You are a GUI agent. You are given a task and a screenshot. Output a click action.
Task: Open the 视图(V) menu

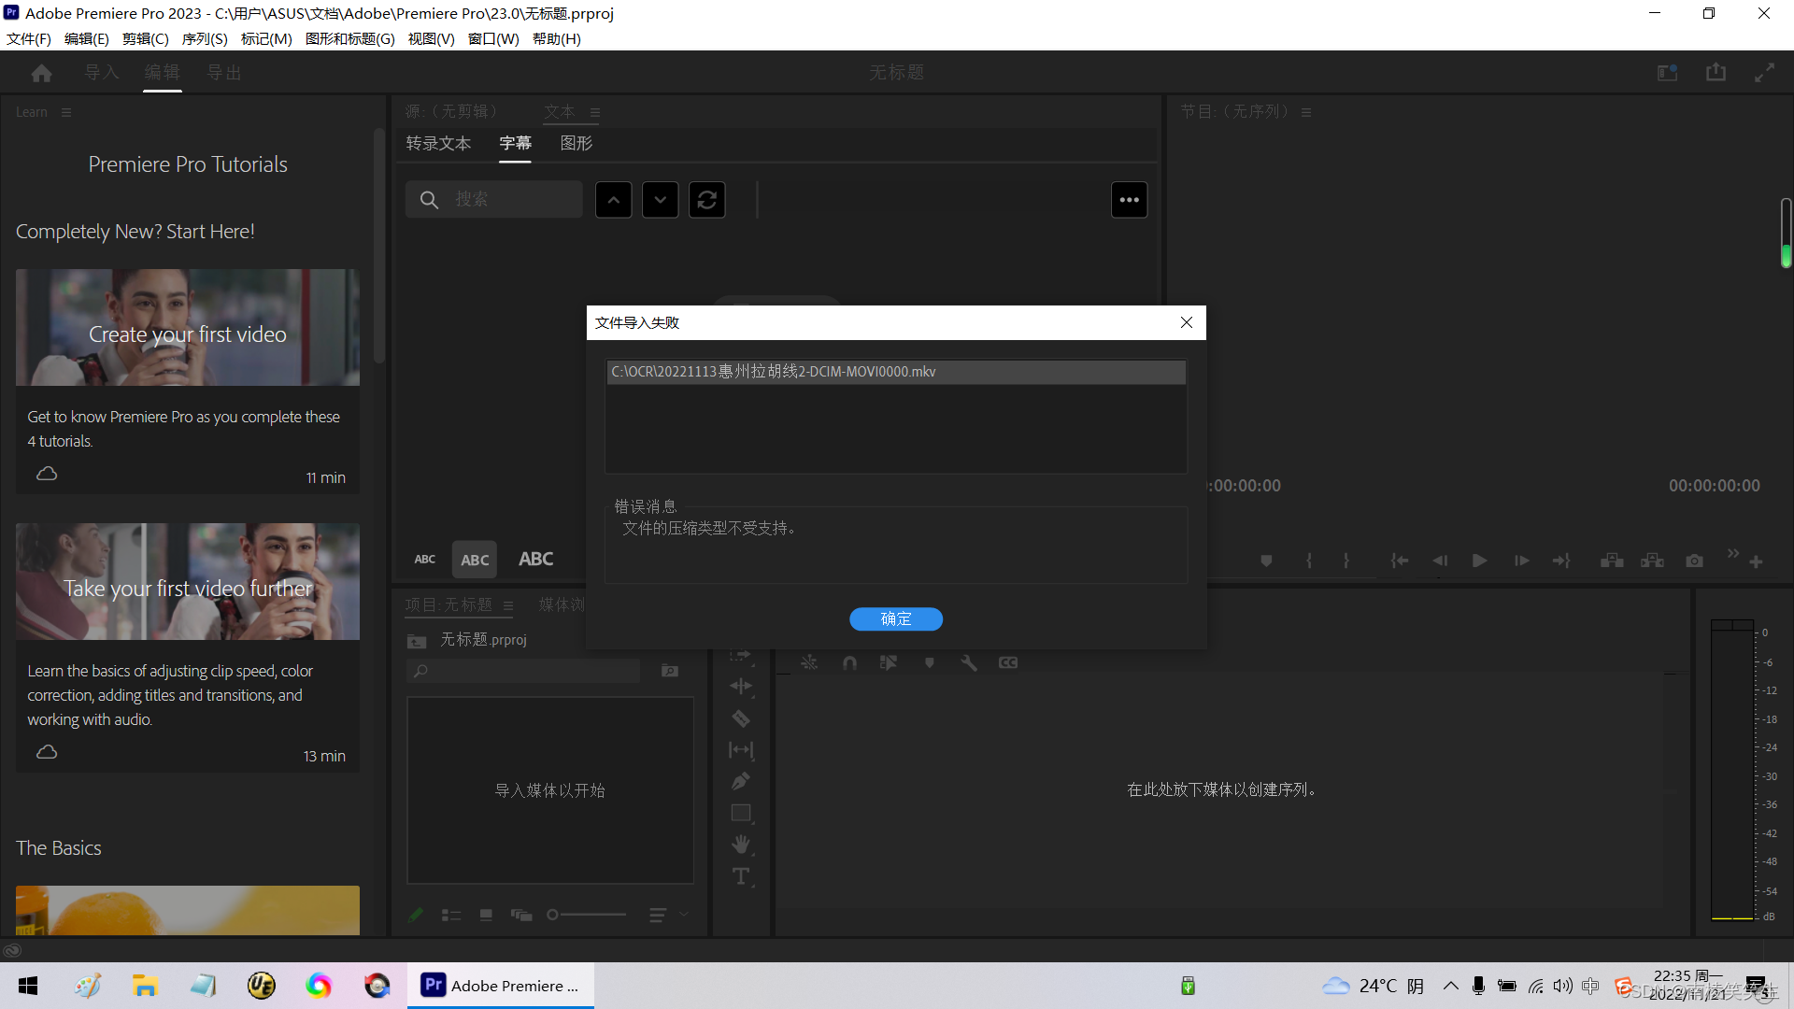(x=431, y=38)
